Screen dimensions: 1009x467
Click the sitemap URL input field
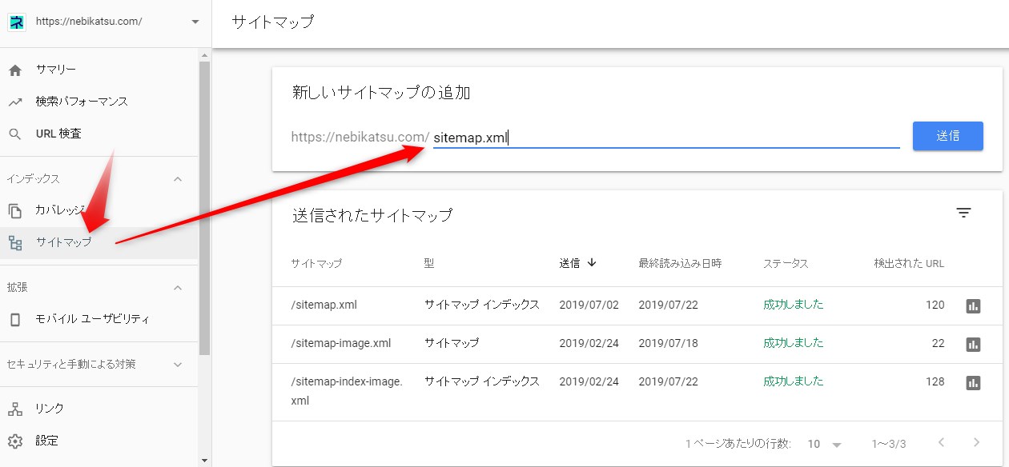coord(665,138)
